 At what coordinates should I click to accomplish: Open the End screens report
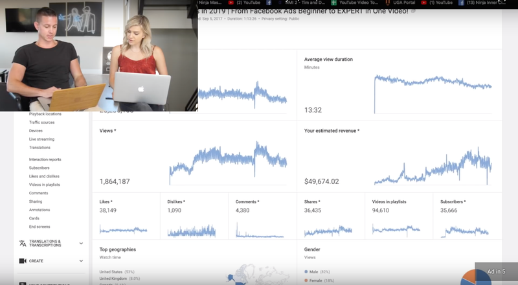[x=39, y=227]
